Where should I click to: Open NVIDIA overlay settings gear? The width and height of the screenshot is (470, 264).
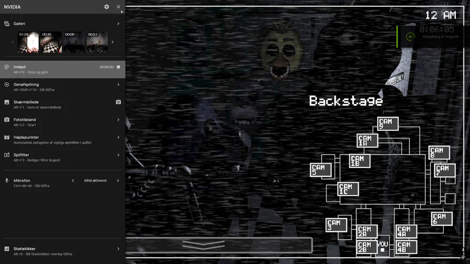pos(107,7)
